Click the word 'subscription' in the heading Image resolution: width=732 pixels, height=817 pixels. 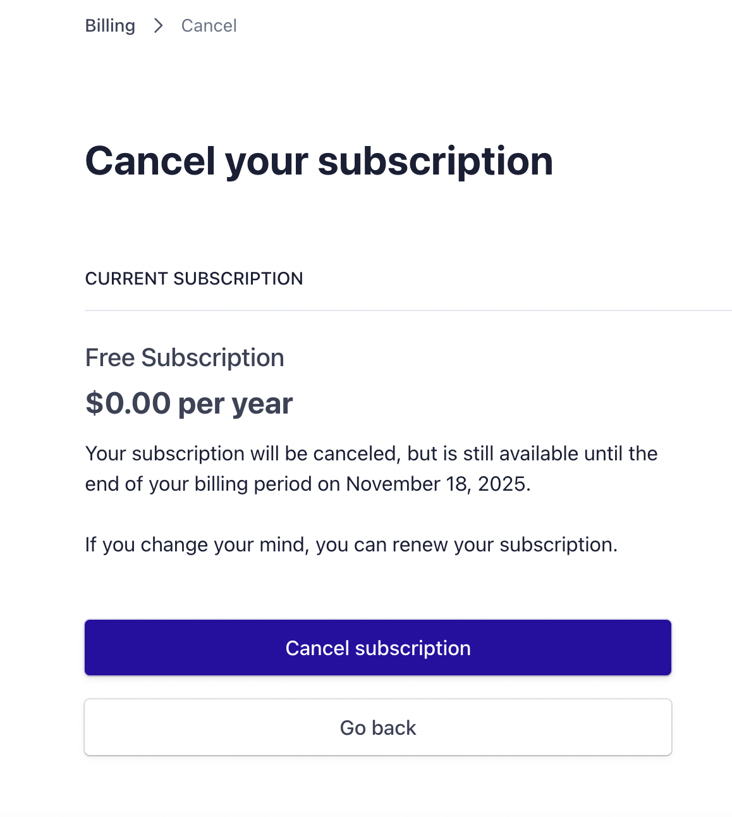click(x=436, y=161)
